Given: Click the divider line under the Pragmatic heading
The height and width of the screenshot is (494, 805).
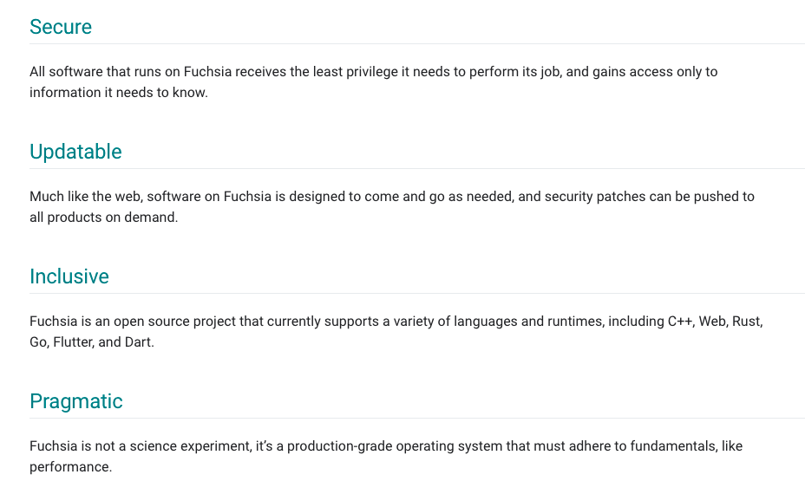Looking at the screenshot, I should (417, 418).
